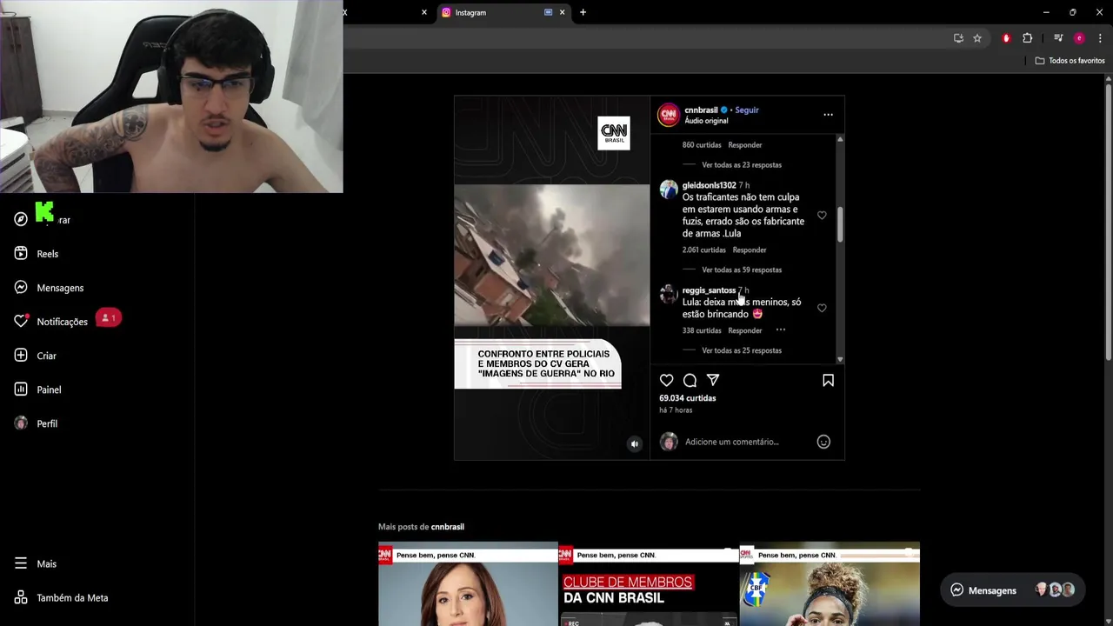Click the red extension icon in toolbar
The image size is (1113, 626).
click(1006, 38)
